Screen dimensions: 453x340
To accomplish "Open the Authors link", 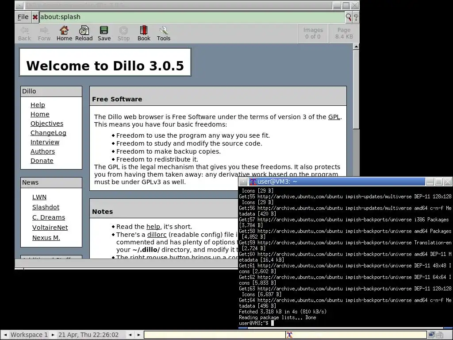I will click(42, 151).
